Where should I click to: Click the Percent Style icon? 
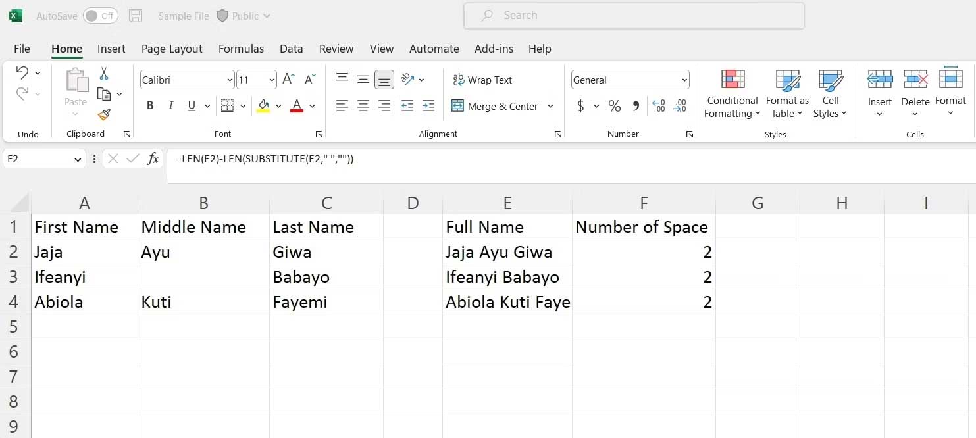click(614, 106)
